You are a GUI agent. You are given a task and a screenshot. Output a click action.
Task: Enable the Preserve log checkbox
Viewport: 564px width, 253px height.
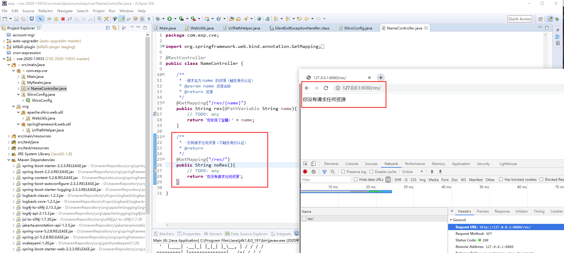click(x=343, y=172)
